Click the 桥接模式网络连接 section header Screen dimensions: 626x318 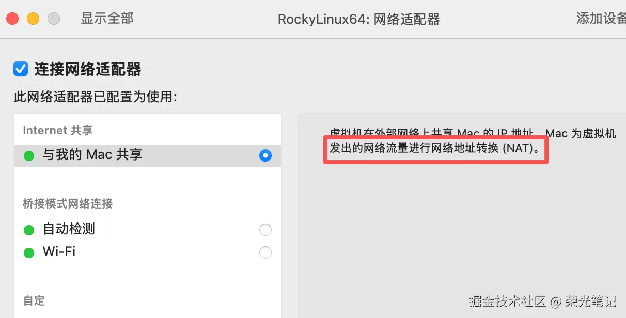tap(68, 204)
